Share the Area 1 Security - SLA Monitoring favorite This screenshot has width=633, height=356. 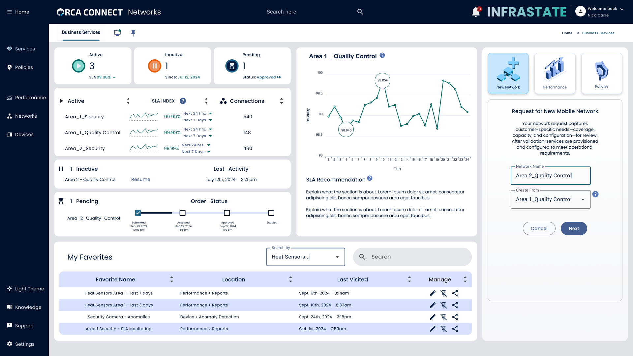coord(455,329)
